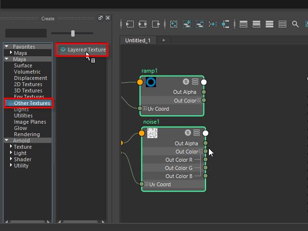Click the noise1 node view mode icon

click(x=196, y=133)
